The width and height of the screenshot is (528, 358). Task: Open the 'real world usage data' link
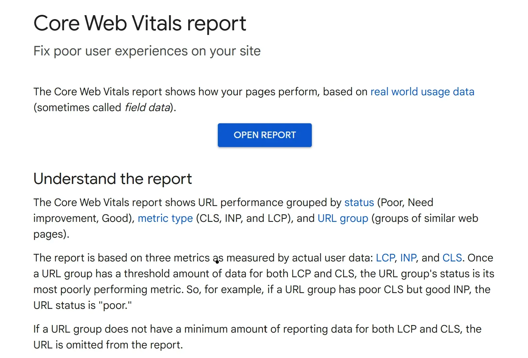click(x=422, y=92)
